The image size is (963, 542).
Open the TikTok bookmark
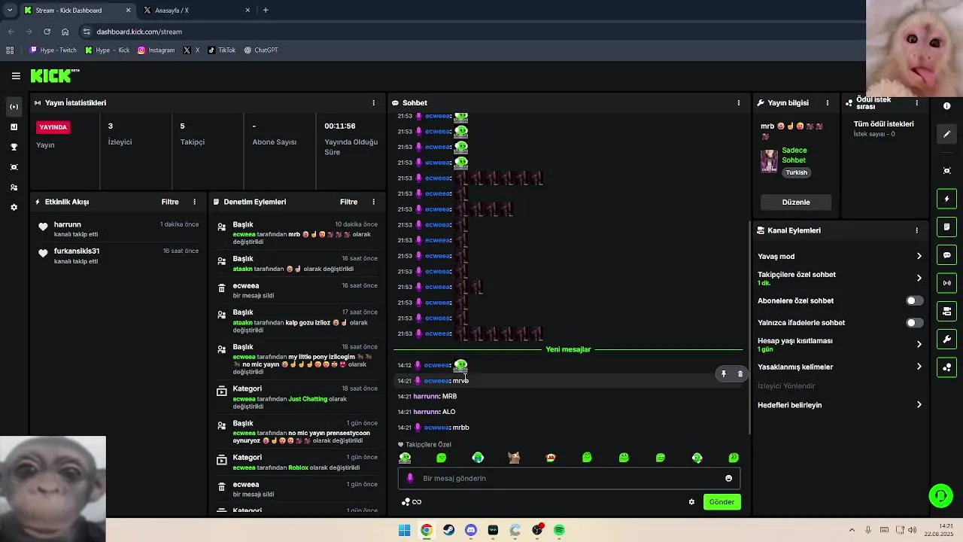click(221, 50)
